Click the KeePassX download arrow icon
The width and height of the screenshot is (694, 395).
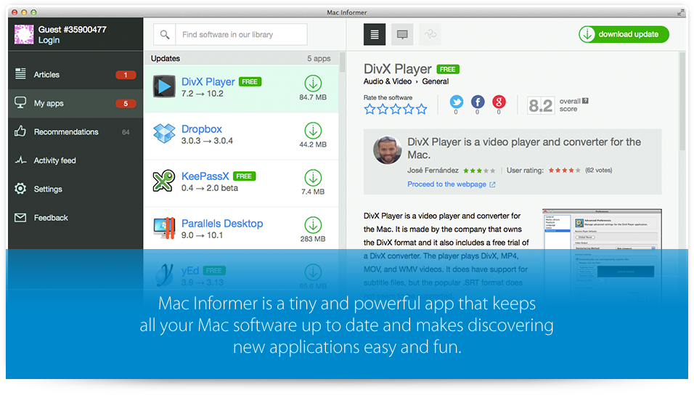(x=313, y=178)
